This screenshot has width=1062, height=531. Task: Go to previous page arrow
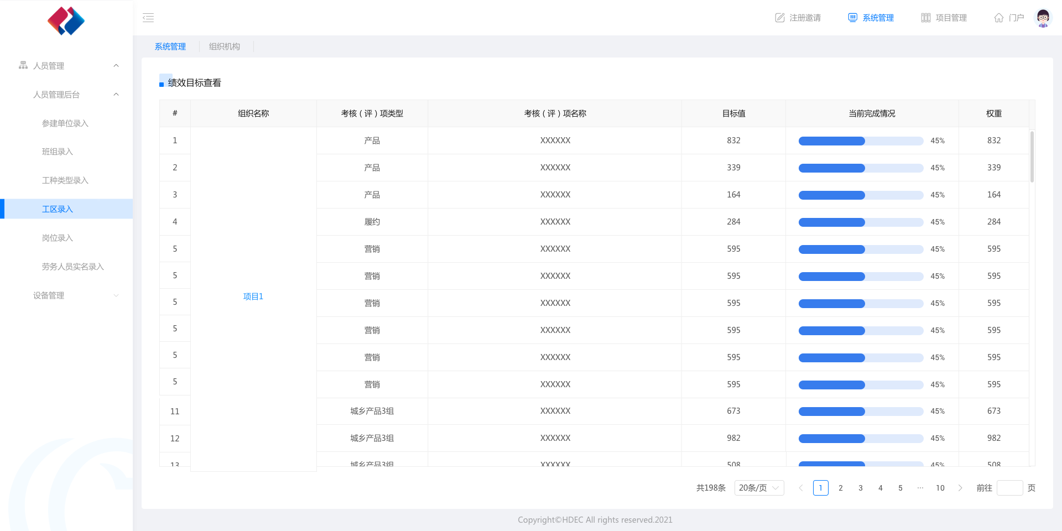[x=801, y=488]
